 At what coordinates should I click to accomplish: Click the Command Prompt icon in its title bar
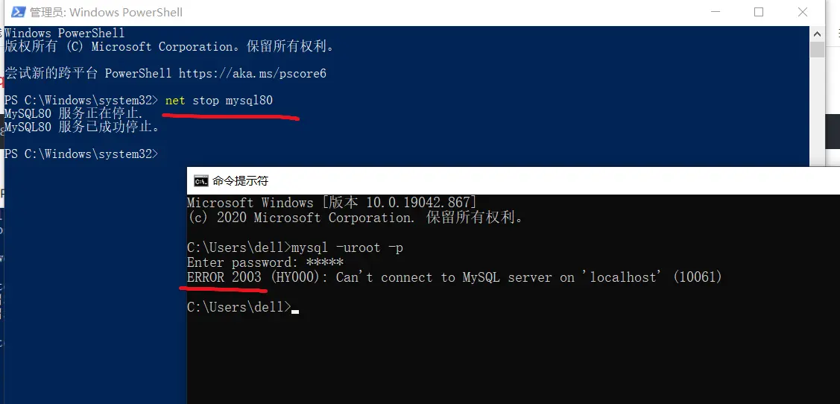(200, 180)
